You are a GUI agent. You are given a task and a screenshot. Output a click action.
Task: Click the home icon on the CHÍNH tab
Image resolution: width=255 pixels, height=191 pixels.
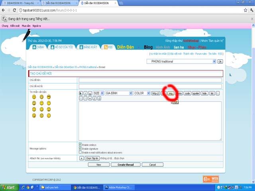[x=34, y=47]
